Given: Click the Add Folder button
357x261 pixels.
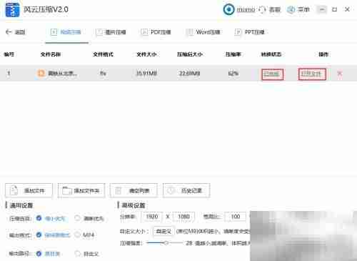Looking at the screenshot, I should pyautogui.click(x=81, y=190).
